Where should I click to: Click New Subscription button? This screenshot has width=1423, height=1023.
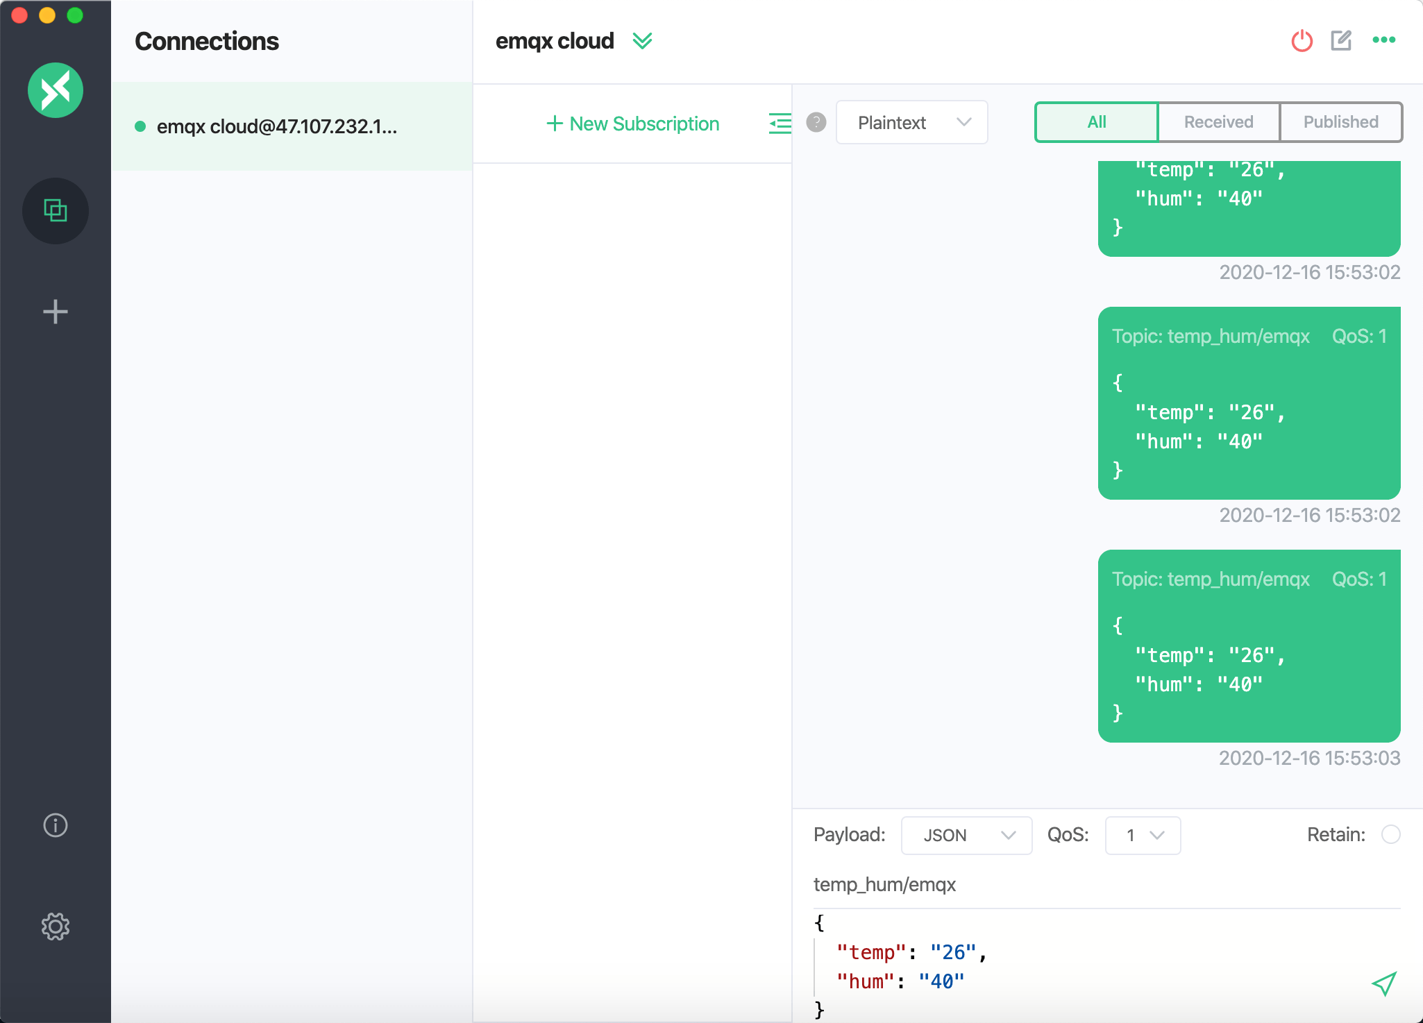click(633, 124)
